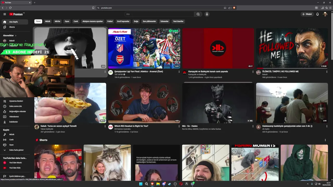This screenshot has width=333, height=187.
Task: Select the İzlenenler filter chip
Action: (x=164, y=21)
